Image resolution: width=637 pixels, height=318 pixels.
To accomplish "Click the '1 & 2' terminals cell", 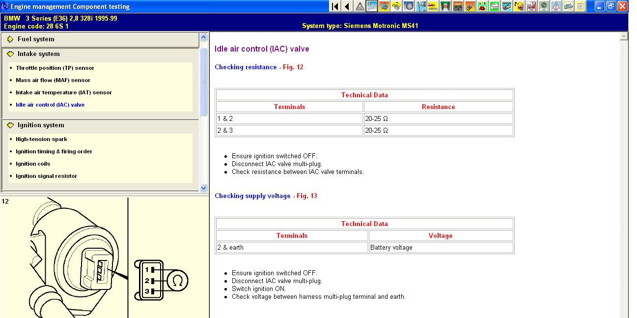I will pyautogui.click(x=289, y=118).
